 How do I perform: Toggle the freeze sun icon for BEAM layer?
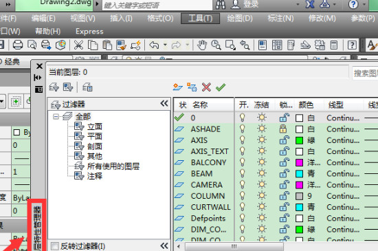pos(262,173)
